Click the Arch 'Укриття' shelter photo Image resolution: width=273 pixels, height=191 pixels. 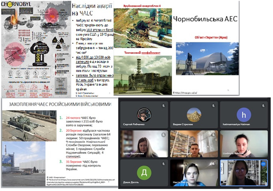tap(207, 58)
